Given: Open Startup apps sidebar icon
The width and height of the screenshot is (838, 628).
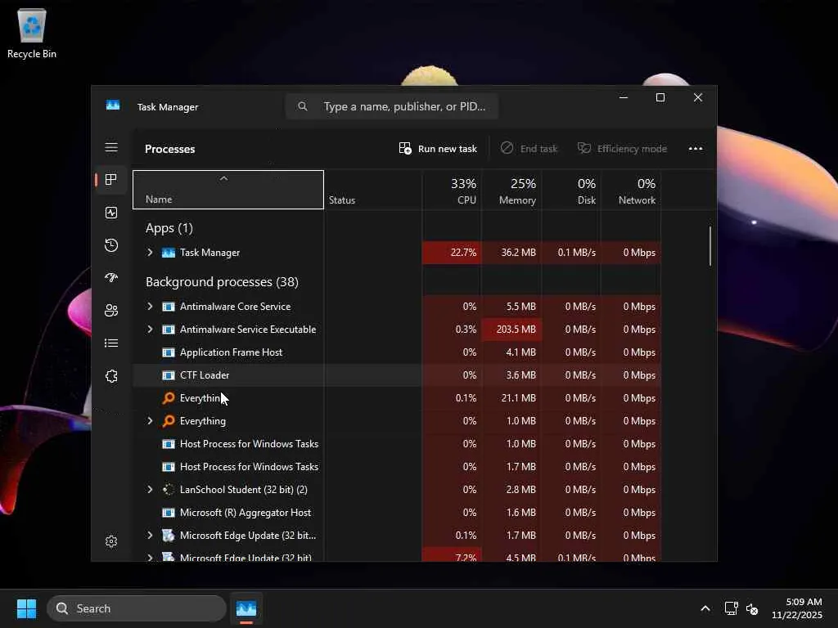Looking at the screenshot, I should (111, 278).
